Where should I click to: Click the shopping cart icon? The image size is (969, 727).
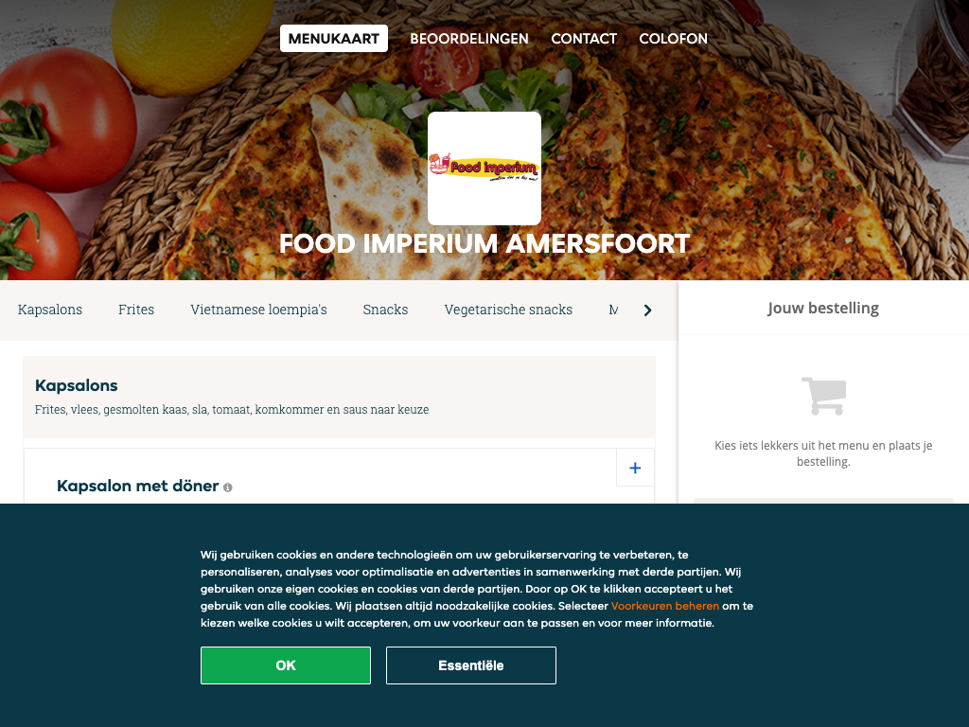pos(824,396)
